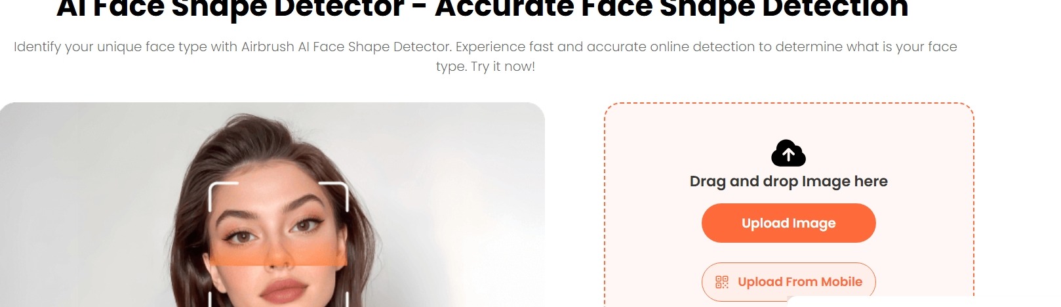Image resolution: width=1061 pixels, height=307 pixels.
Task: Click the 'Drag and drop Image here' text
Action: pos(788,181)
